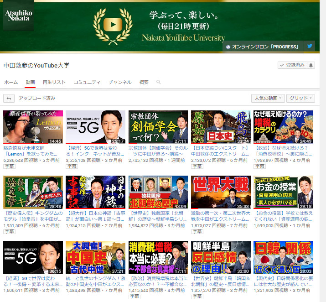This screenshot has height=302, width=326.
Task: Open the 大興奮！中国史 thumbnail
Action: 95,257
